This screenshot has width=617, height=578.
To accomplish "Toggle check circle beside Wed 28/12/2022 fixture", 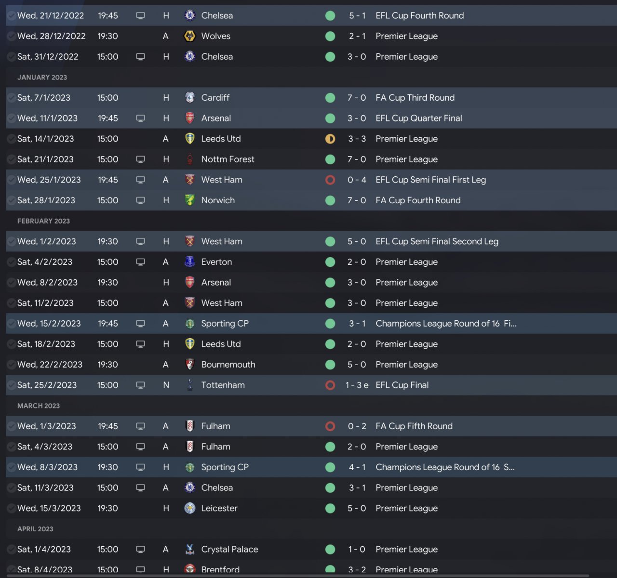I will pyautogui.click(x=11, y=36).
